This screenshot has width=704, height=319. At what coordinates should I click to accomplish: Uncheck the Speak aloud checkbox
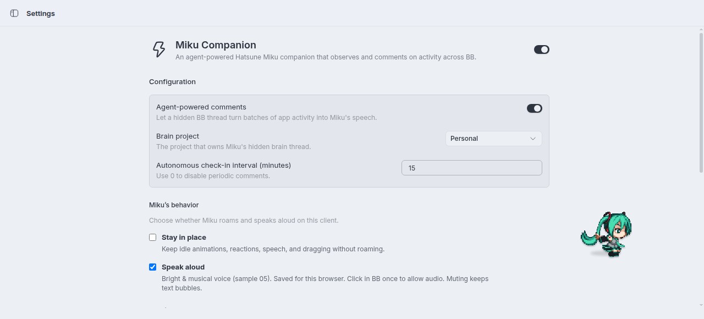point(153,267)
